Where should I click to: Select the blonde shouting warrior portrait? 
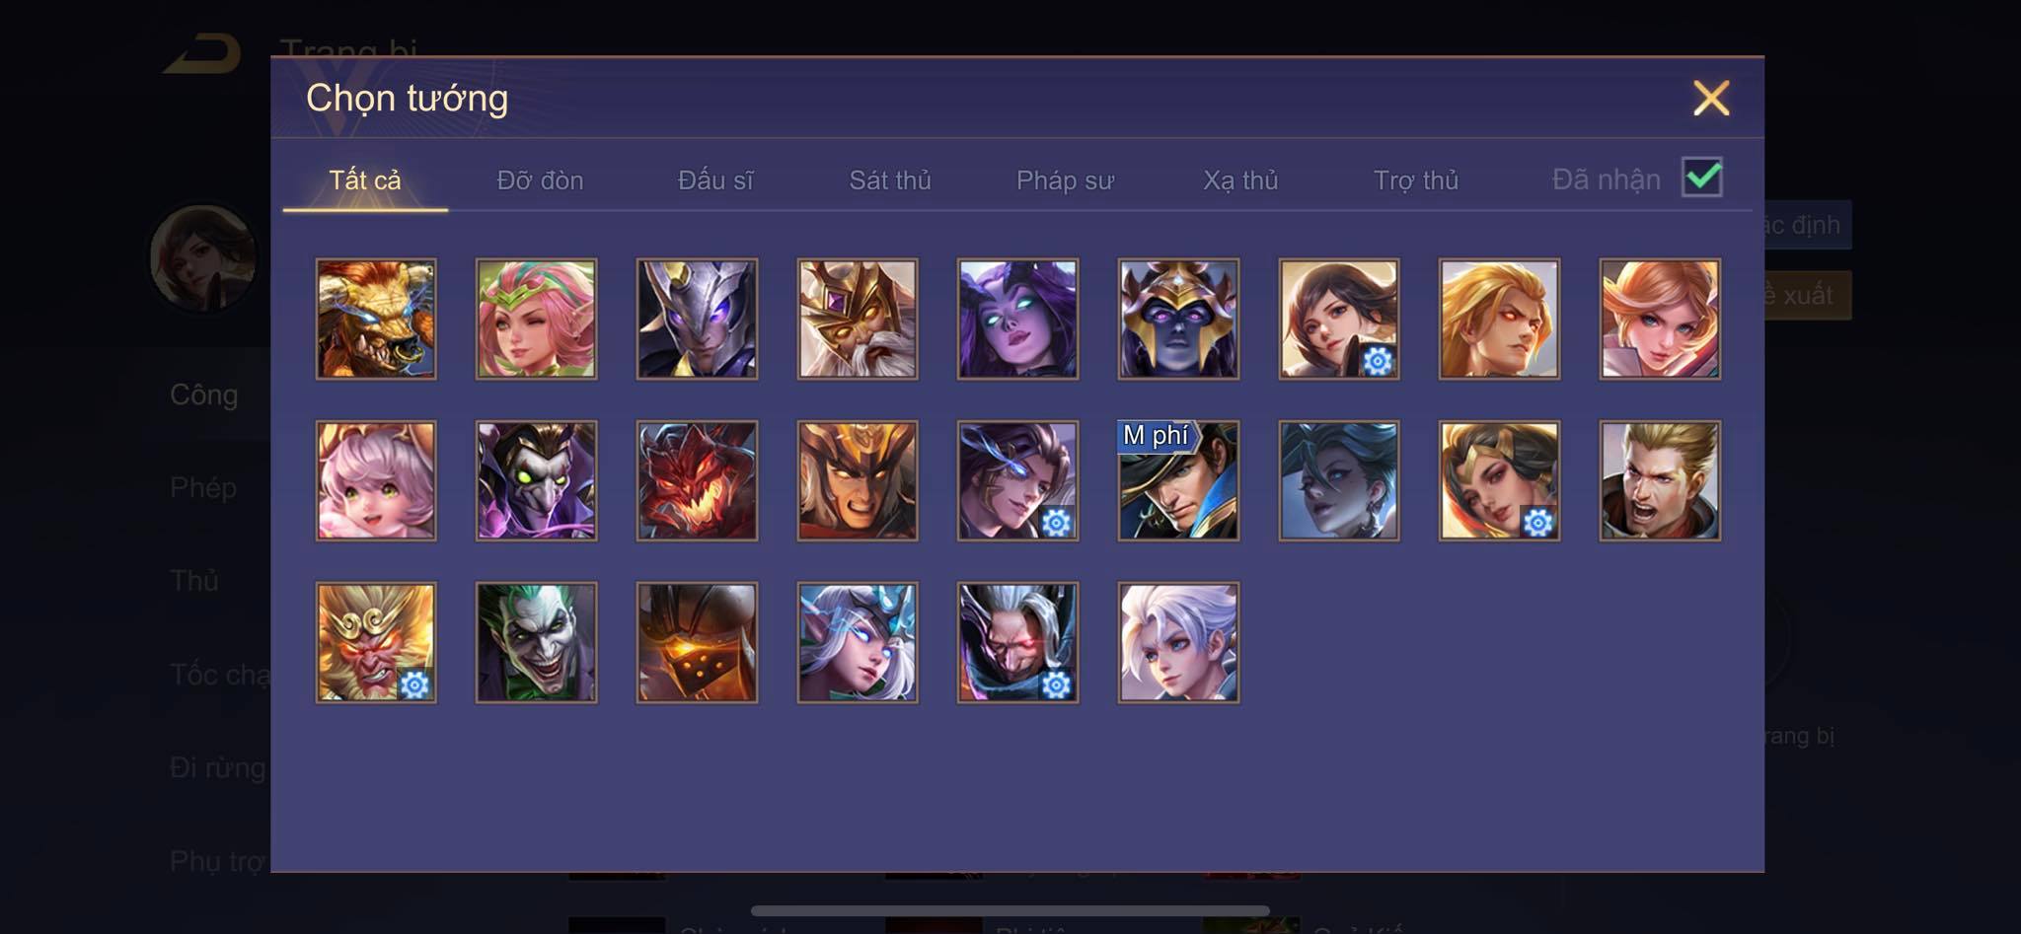[1660, 480]
